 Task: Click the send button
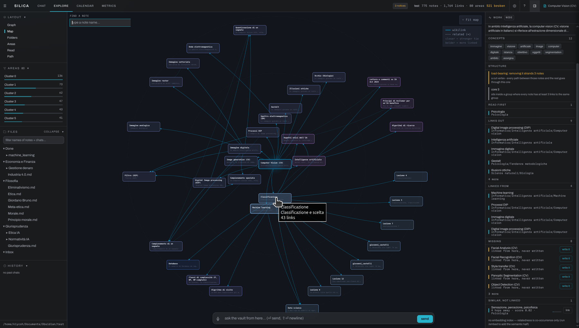pos(425,319)
